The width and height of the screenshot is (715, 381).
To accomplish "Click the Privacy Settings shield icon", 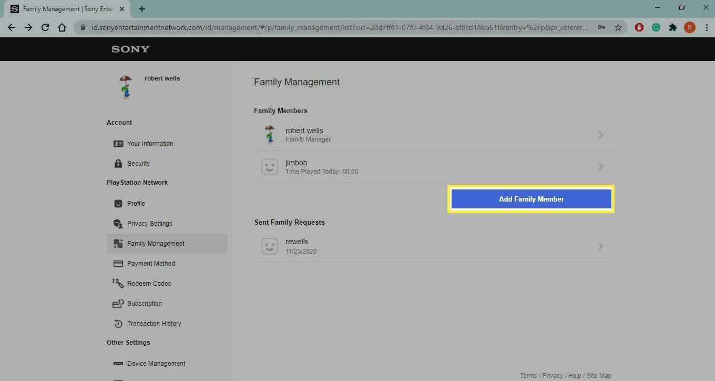I will pos(118,224).
